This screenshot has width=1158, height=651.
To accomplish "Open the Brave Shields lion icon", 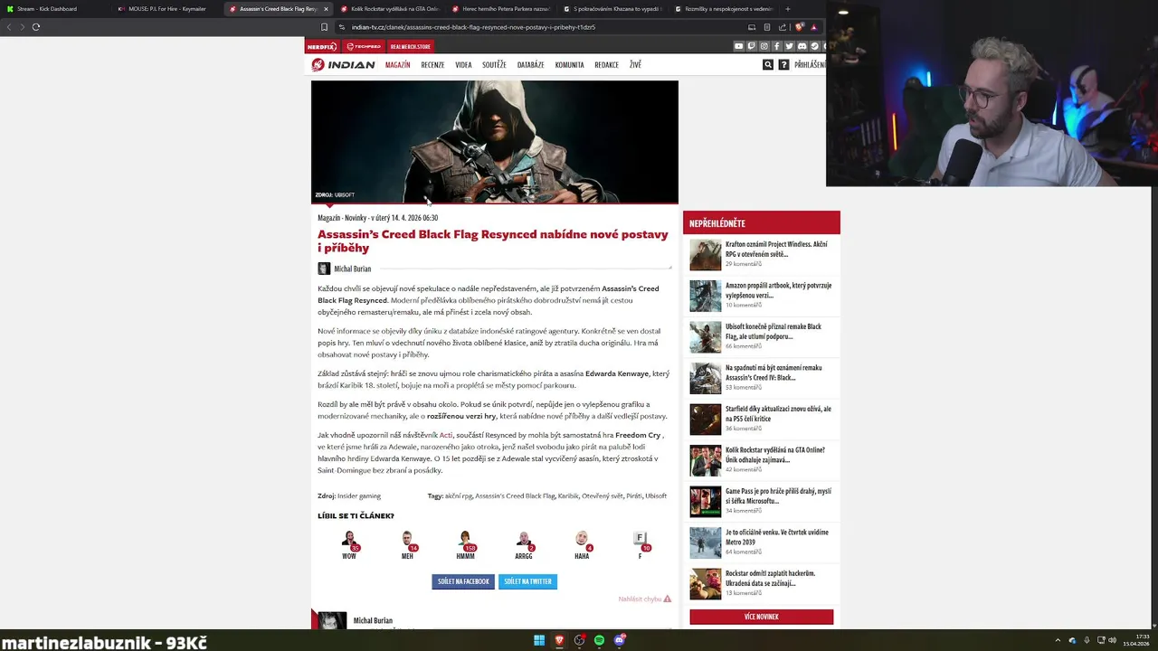I will pos(800,27).
